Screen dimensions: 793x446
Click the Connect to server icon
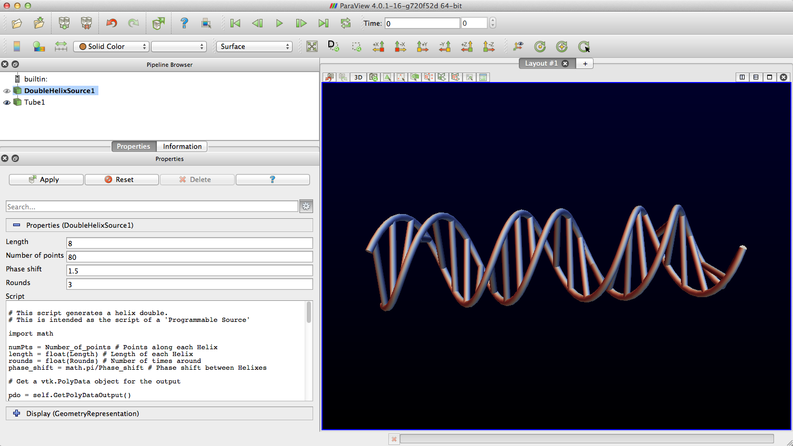64,23
